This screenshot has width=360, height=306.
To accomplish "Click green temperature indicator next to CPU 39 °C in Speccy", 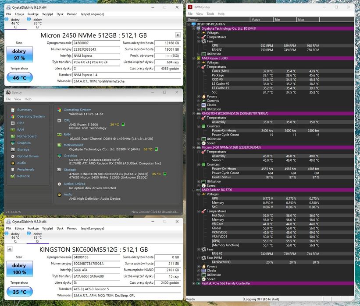I will [123, 125].
